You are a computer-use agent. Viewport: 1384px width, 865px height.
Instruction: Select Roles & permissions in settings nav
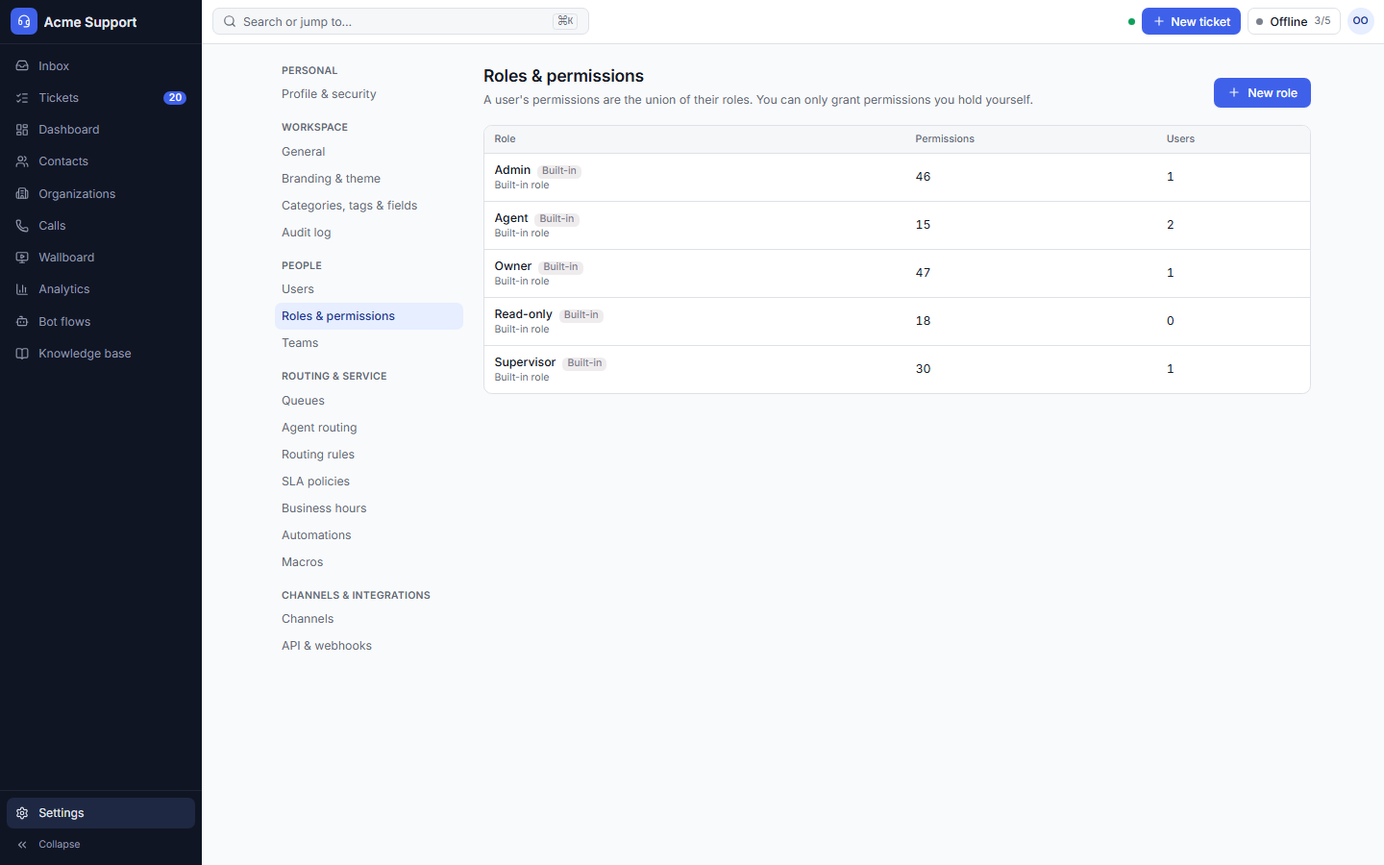click(369, 316)
